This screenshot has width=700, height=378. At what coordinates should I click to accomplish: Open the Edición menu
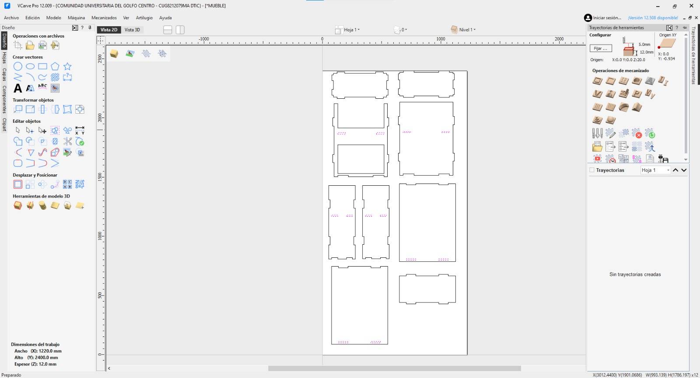32,18
